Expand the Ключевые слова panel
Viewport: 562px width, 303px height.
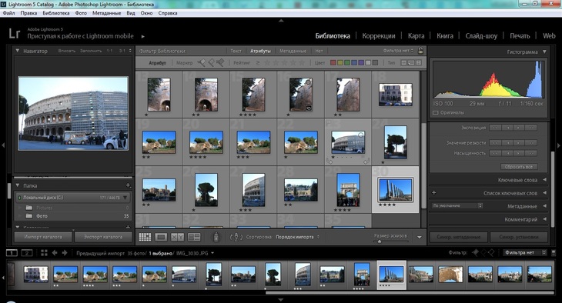coord(545,180)
